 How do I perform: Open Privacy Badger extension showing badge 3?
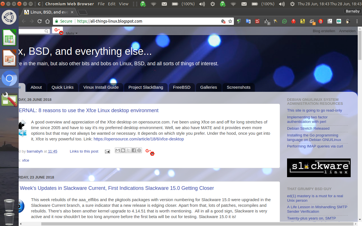(312, 21)
